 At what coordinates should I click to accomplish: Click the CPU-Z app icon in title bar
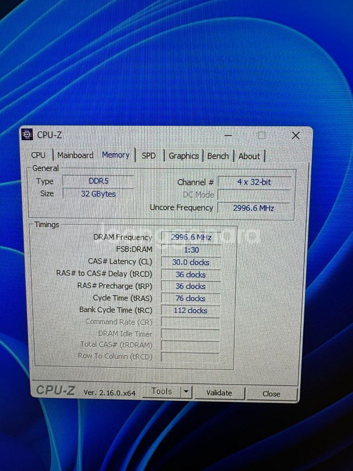click(x=27, y=135)
